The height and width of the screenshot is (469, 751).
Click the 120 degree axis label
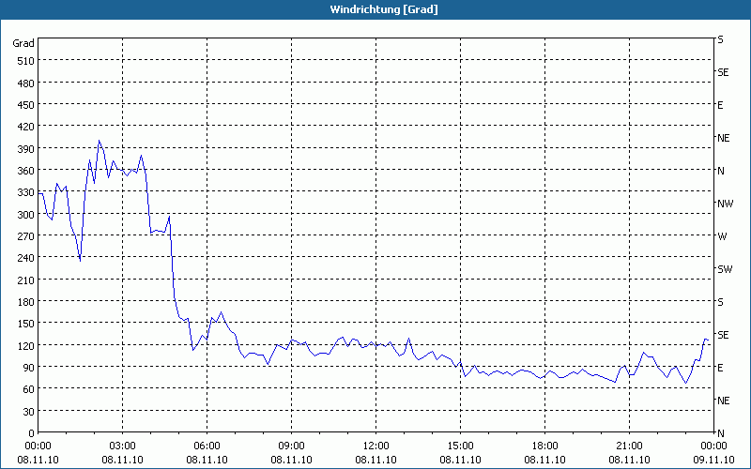pyautogui.click(x=26, y=346)
